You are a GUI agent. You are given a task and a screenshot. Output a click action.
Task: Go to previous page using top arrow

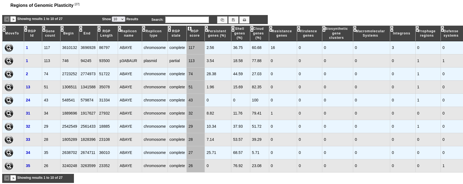7,19
